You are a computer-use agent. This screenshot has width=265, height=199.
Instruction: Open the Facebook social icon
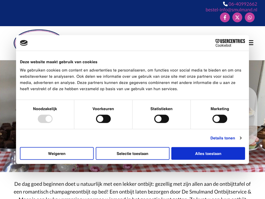[225, 17]
